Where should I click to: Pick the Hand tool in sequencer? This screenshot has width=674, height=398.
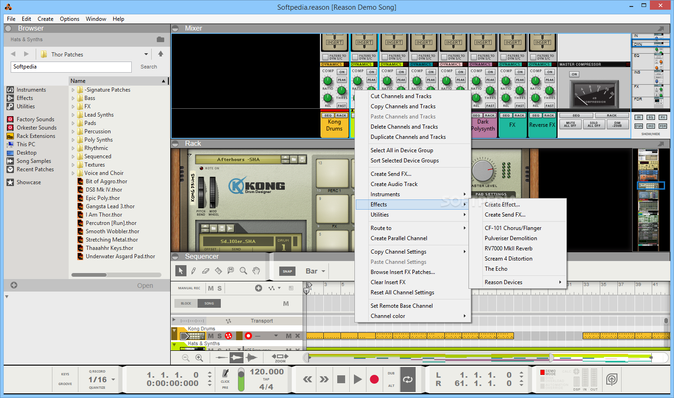point(256,271)
